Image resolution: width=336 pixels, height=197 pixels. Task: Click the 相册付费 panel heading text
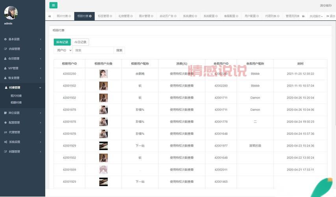coord(59,30)
